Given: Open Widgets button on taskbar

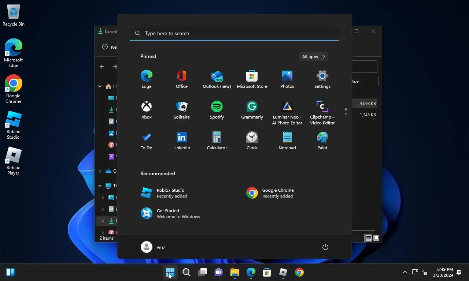Looking at the screenshot, I should point(10,272).
